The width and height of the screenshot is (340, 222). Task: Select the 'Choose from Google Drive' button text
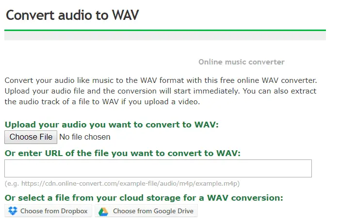click(153, 211)
